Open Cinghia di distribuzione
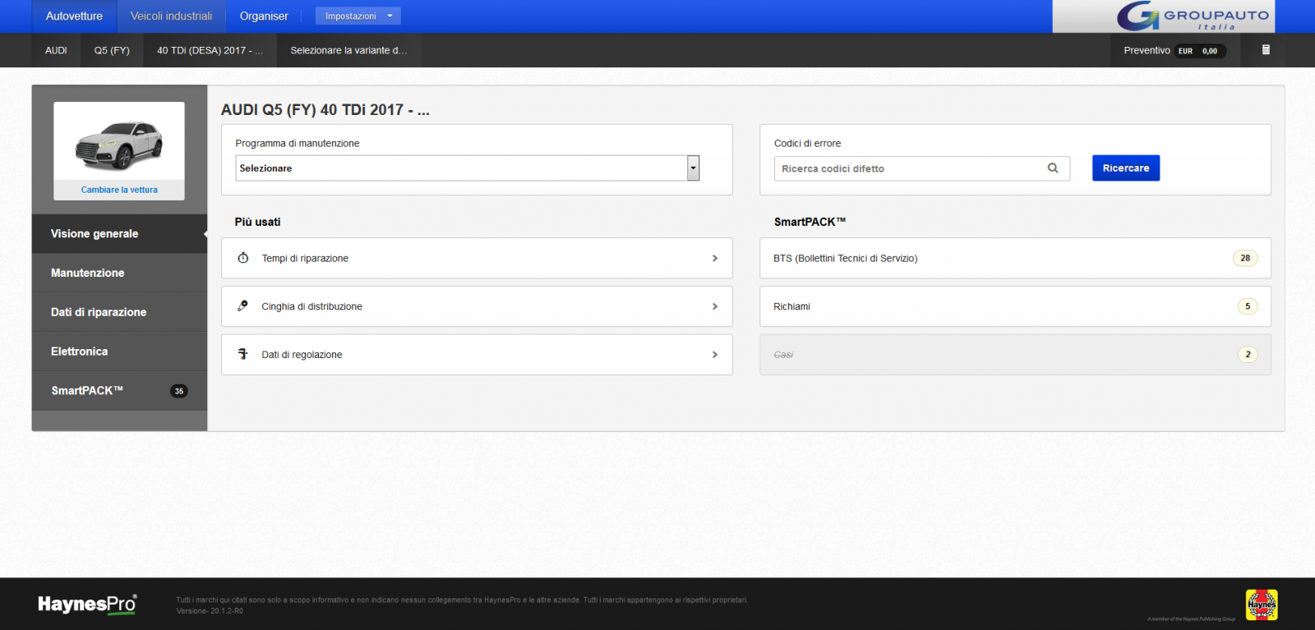The image size is (1315, 630). click(477, 306)
